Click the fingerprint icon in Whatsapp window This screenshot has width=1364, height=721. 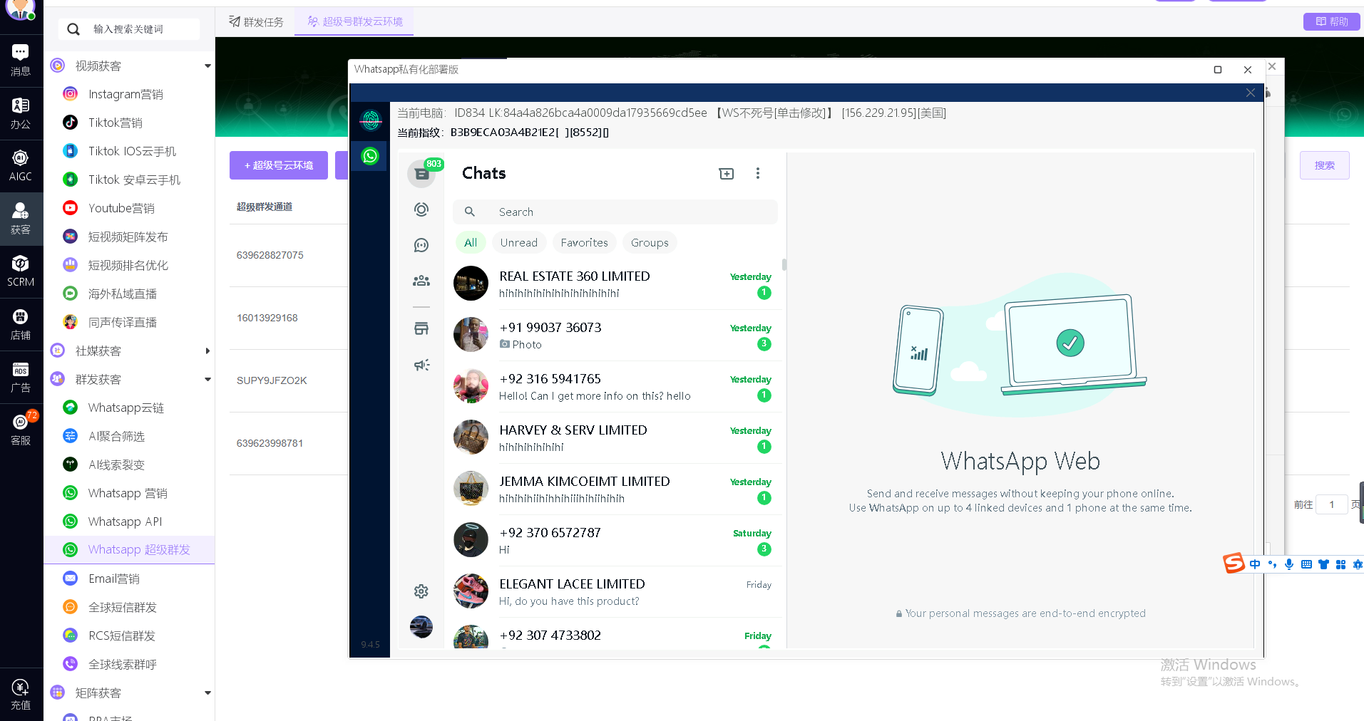point(370,121)
